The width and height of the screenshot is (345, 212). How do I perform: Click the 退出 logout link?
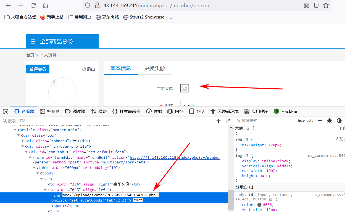89,69
